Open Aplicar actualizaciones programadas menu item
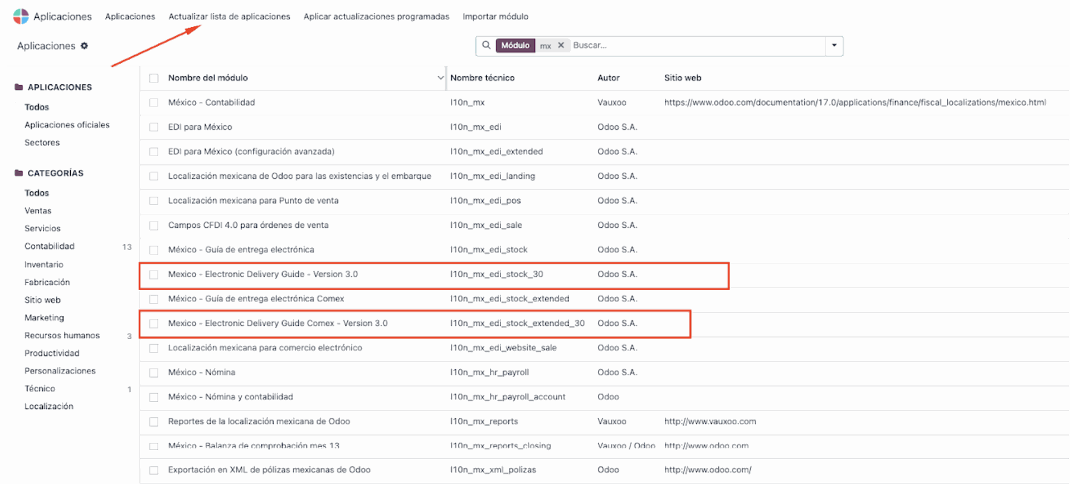Screen dimensions: 1070x484 [376, 17]
